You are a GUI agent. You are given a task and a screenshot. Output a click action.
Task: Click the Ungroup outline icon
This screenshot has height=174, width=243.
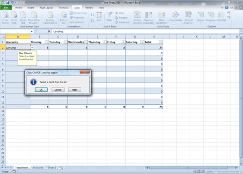click(210, 17)
